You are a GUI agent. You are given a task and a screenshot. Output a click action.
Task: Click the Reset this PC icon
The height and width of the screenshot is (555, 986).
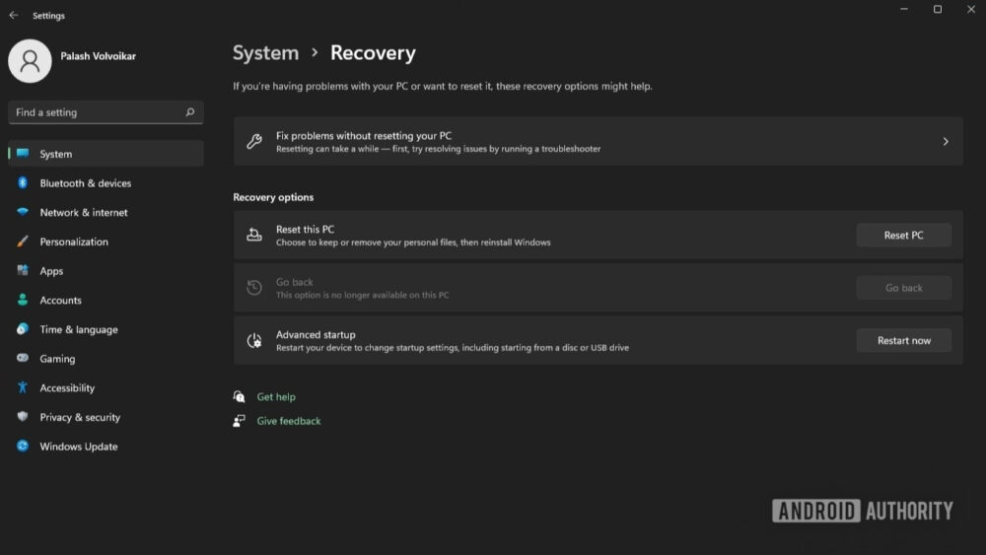tap(254, 235)
